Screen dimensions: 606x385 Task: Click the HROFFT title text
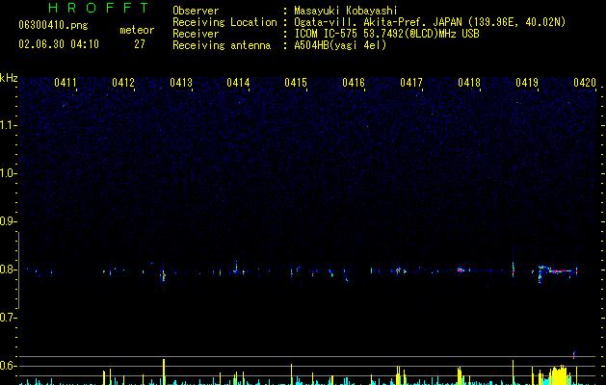pos(99,8)
